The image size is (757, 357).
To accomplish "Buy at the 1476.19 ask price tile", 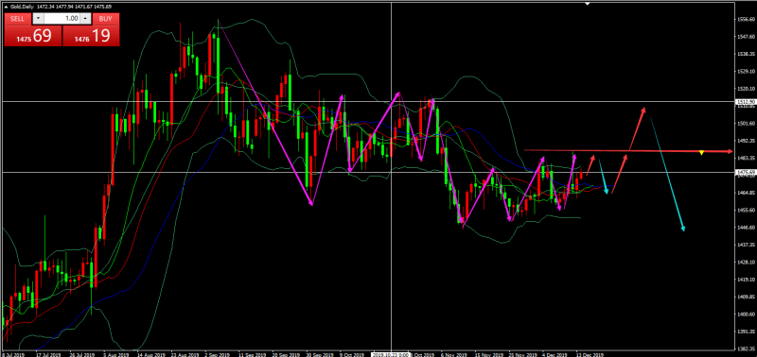I will point(91,36).
